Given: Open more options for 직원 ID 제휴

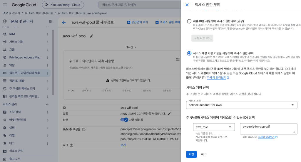Looking at the screenshot, I should coord(47,81).
